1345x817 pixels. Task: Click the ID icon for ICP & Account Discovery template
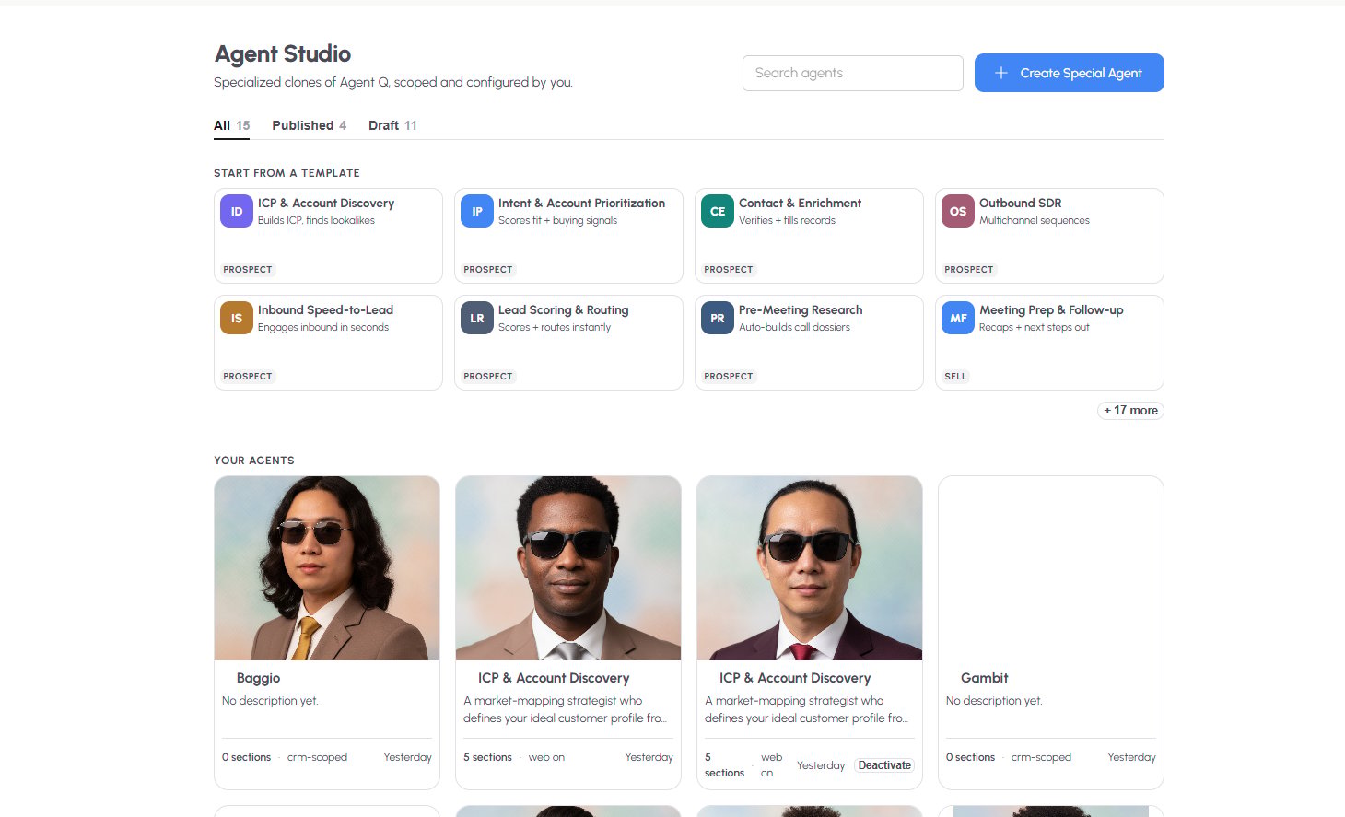click(x=237, y=211)
